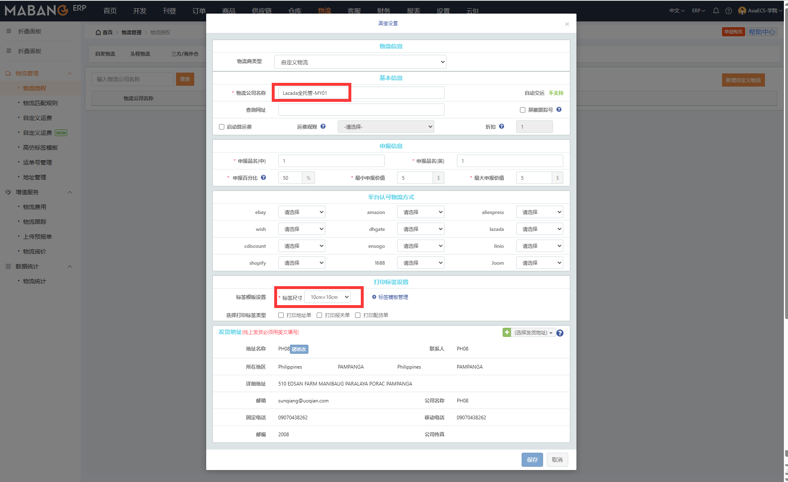
Task: Open the 选择发货地址 dropdown
Action: (x=534, y=333)
